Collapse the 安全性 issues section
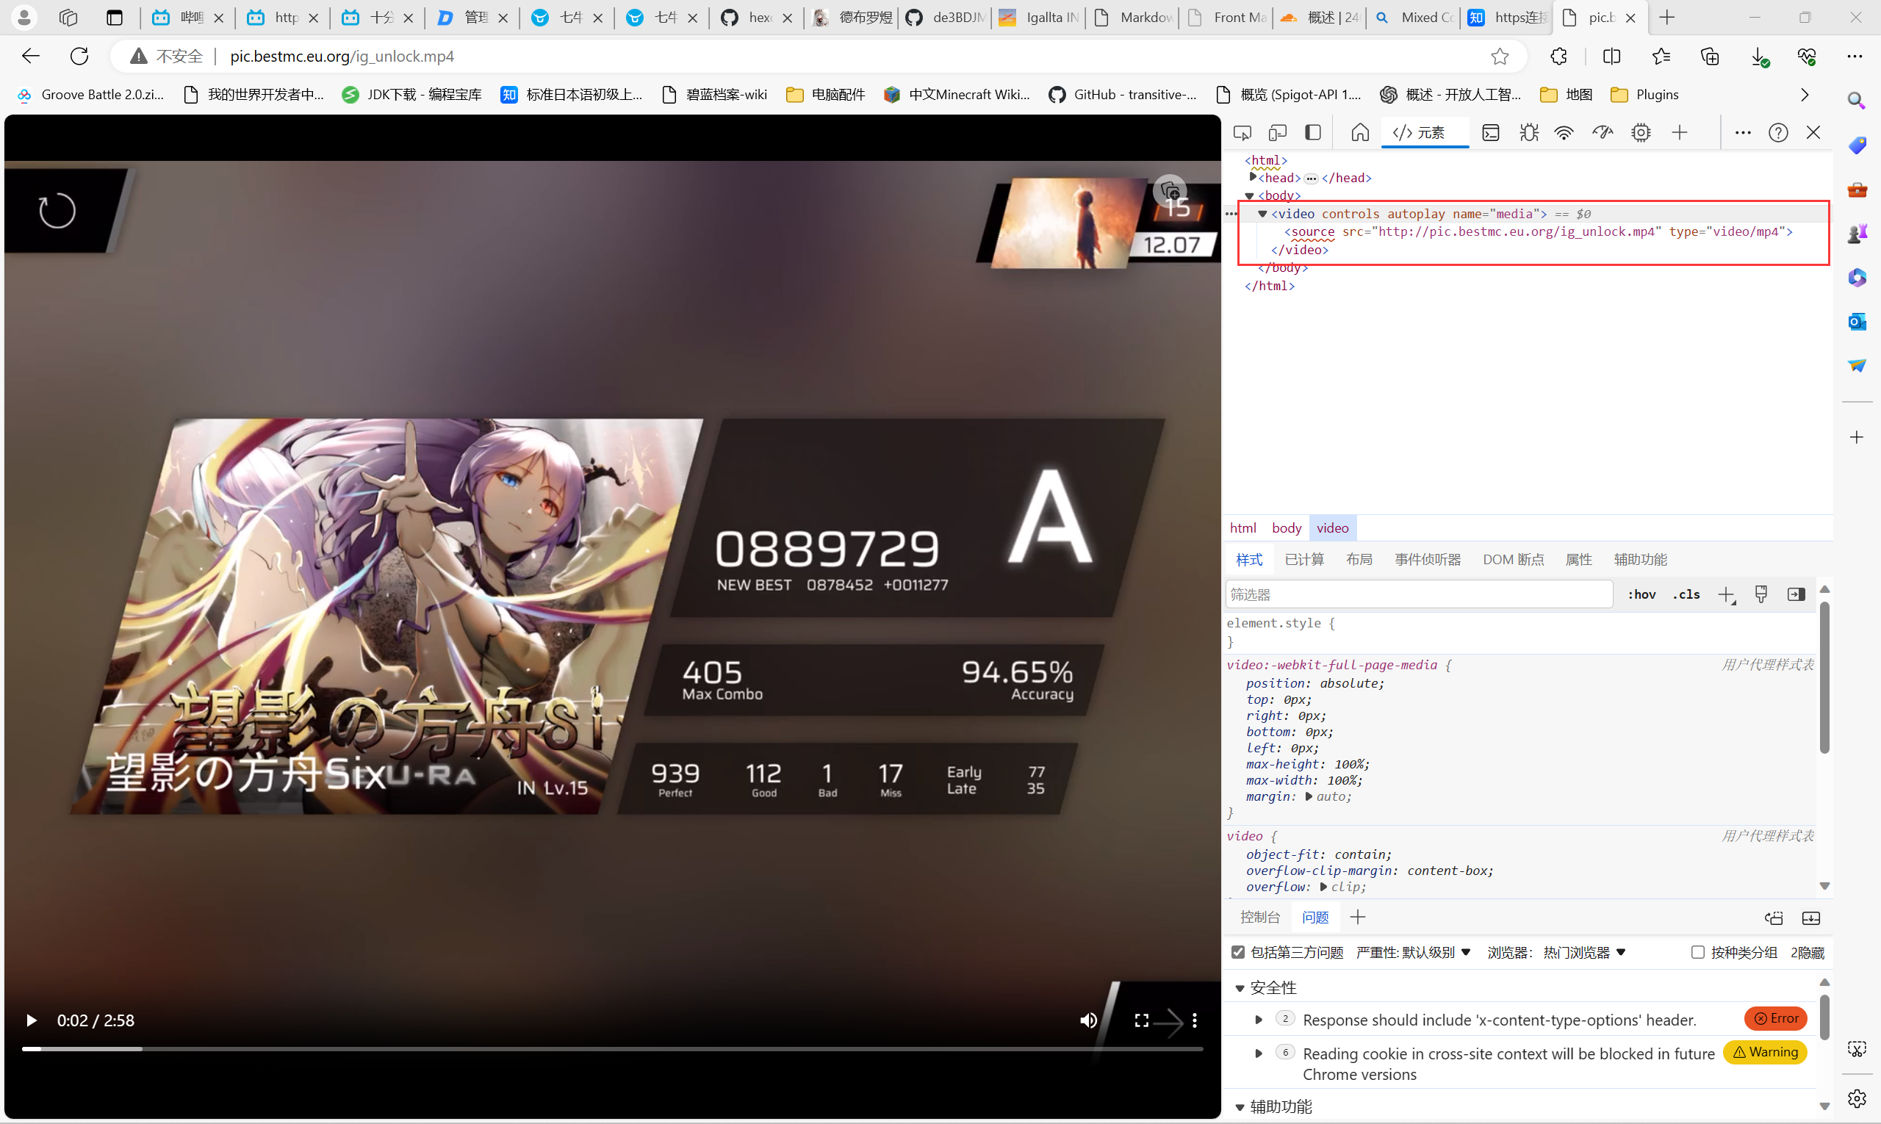 tap(1240, 987)
